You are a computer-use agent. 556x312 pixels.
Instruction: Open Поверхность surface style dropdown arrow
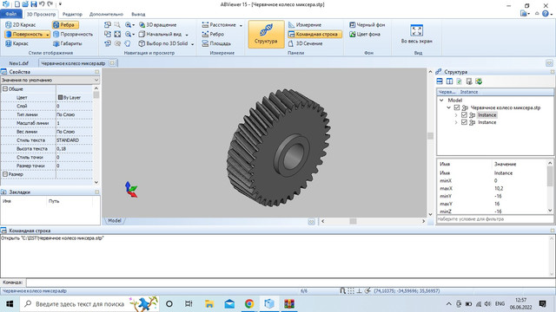(x=48, y=35)
